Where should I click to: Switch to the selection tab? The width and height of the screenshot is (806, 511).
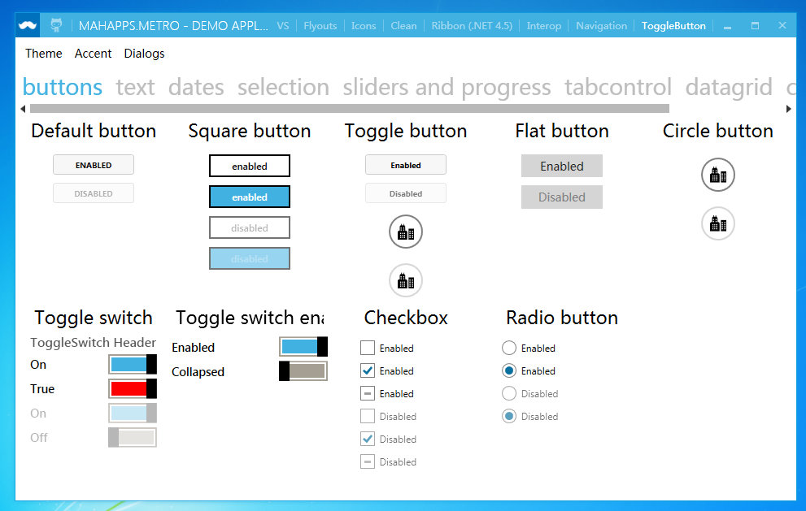283,87
